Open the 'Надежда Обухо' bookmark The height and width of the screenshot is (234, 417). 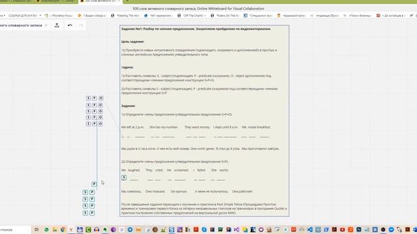coord(324,16)
